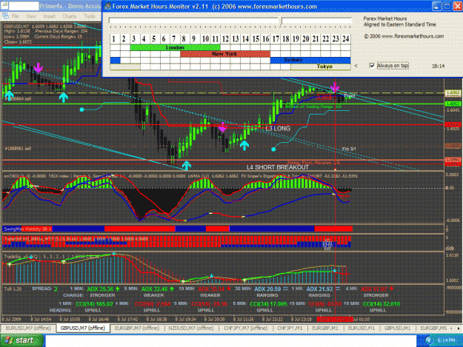Click the Forex Market Hours Monitor title icon
463x347 pixels.
[x=107, y=6]
